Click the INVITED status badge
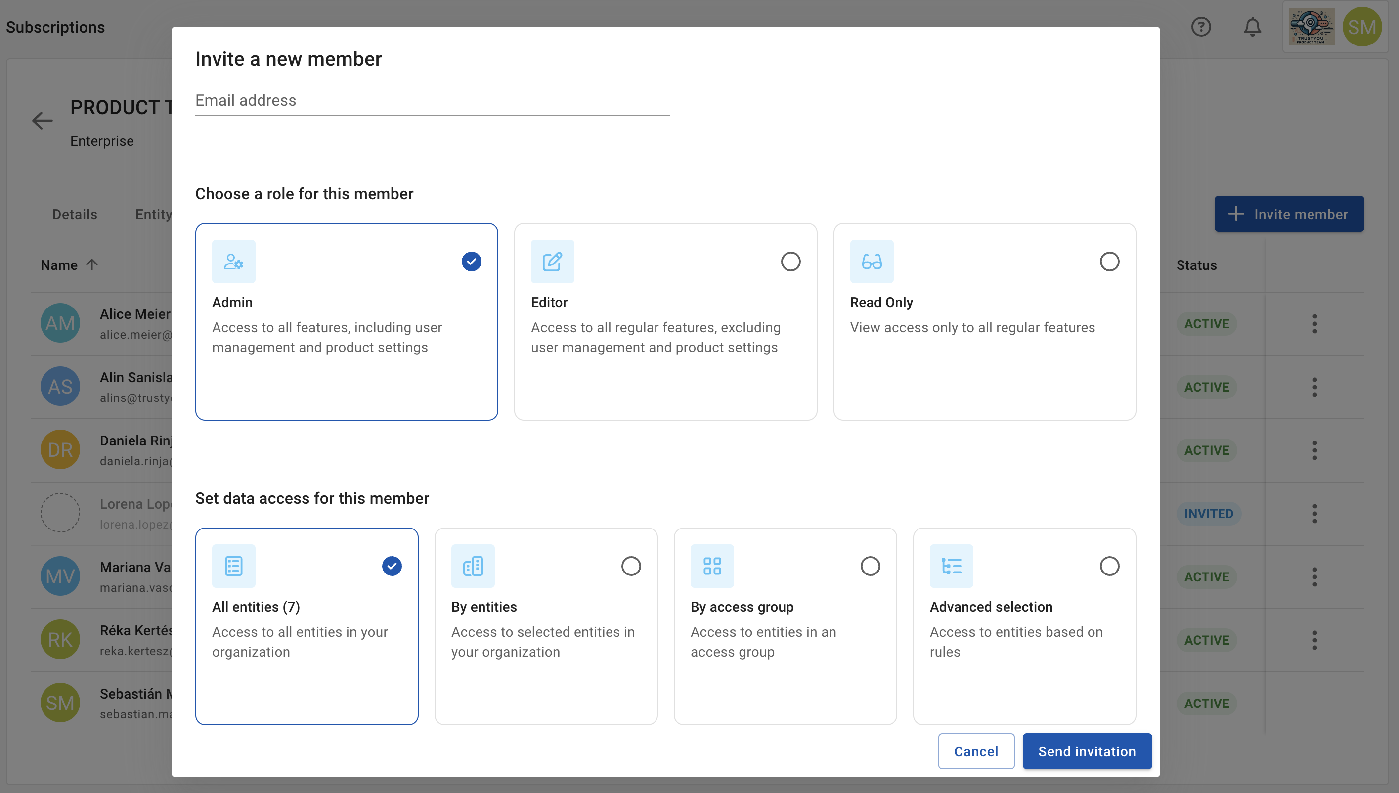 pyautogui.click(x=1208, y=513)
